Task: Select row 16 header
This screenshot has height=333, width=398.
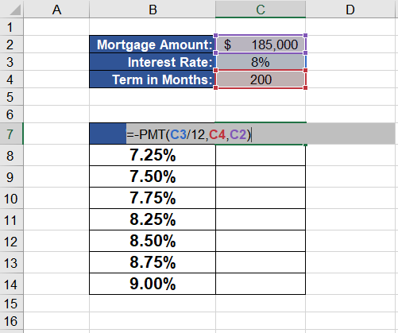Action: point(12,321)
